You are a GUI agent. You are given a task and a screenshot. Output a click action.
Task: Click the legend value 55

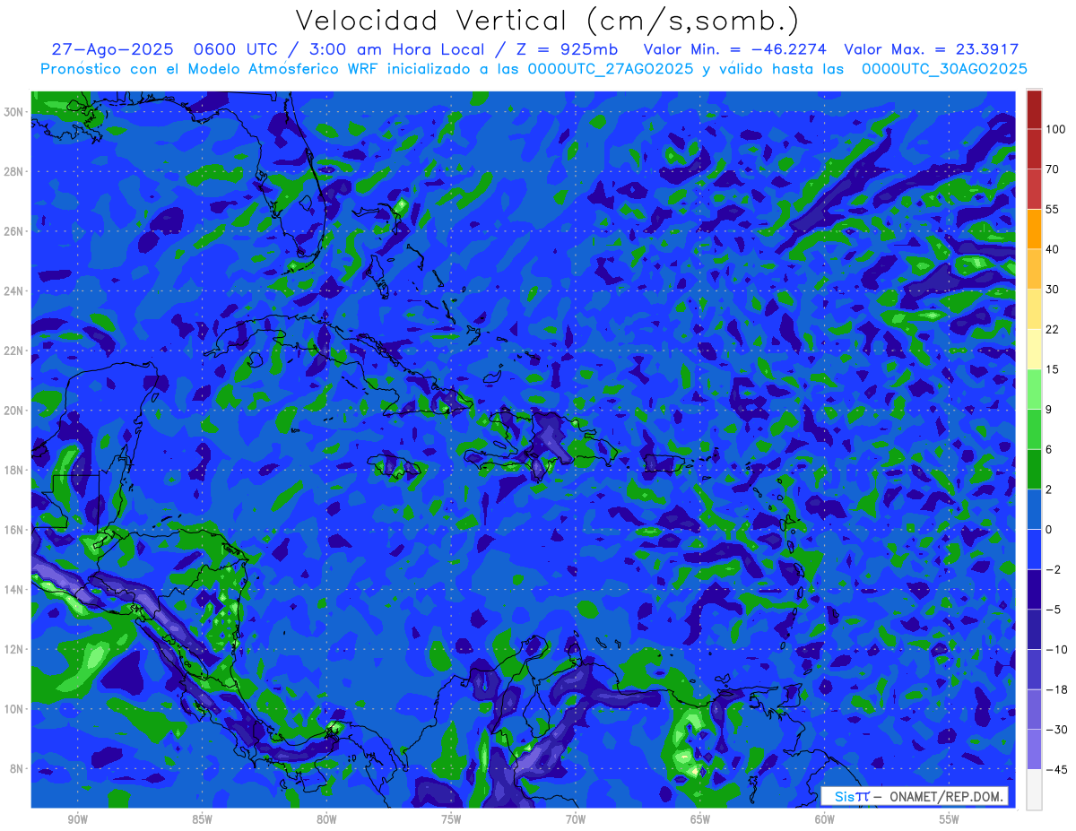(1052, 209)
